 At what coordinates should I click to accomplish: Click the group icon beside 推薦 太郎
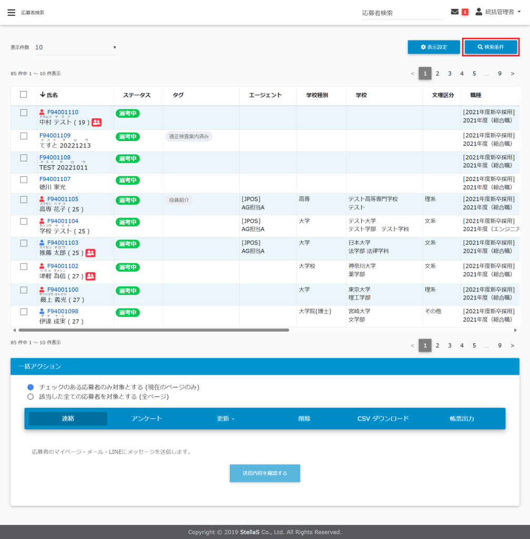click(x=90, y=253)
